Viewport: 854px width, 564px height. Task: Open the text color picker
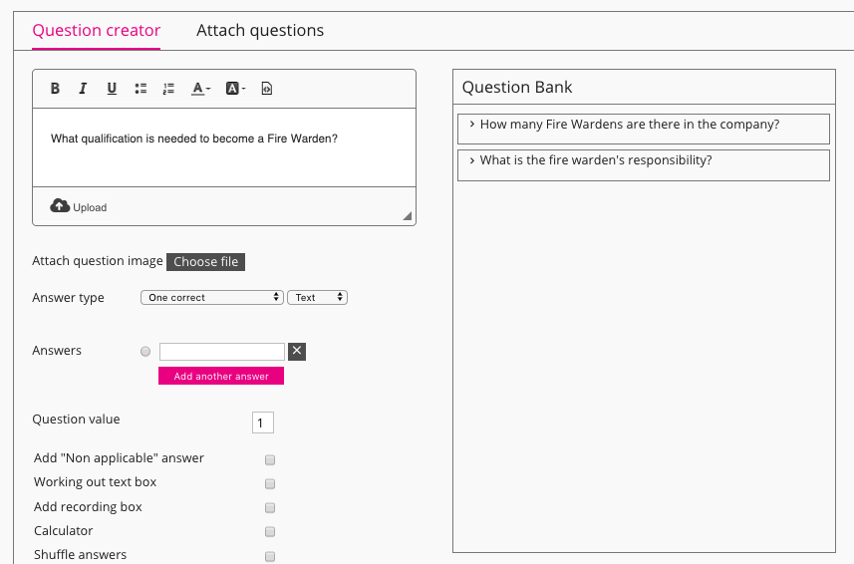(x=200, y=89)
